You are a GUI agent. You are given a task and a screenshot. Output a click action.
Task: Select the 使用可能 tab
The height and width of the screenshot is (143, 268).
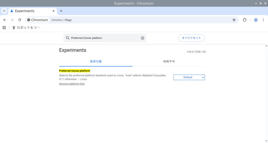pos(96,61)
